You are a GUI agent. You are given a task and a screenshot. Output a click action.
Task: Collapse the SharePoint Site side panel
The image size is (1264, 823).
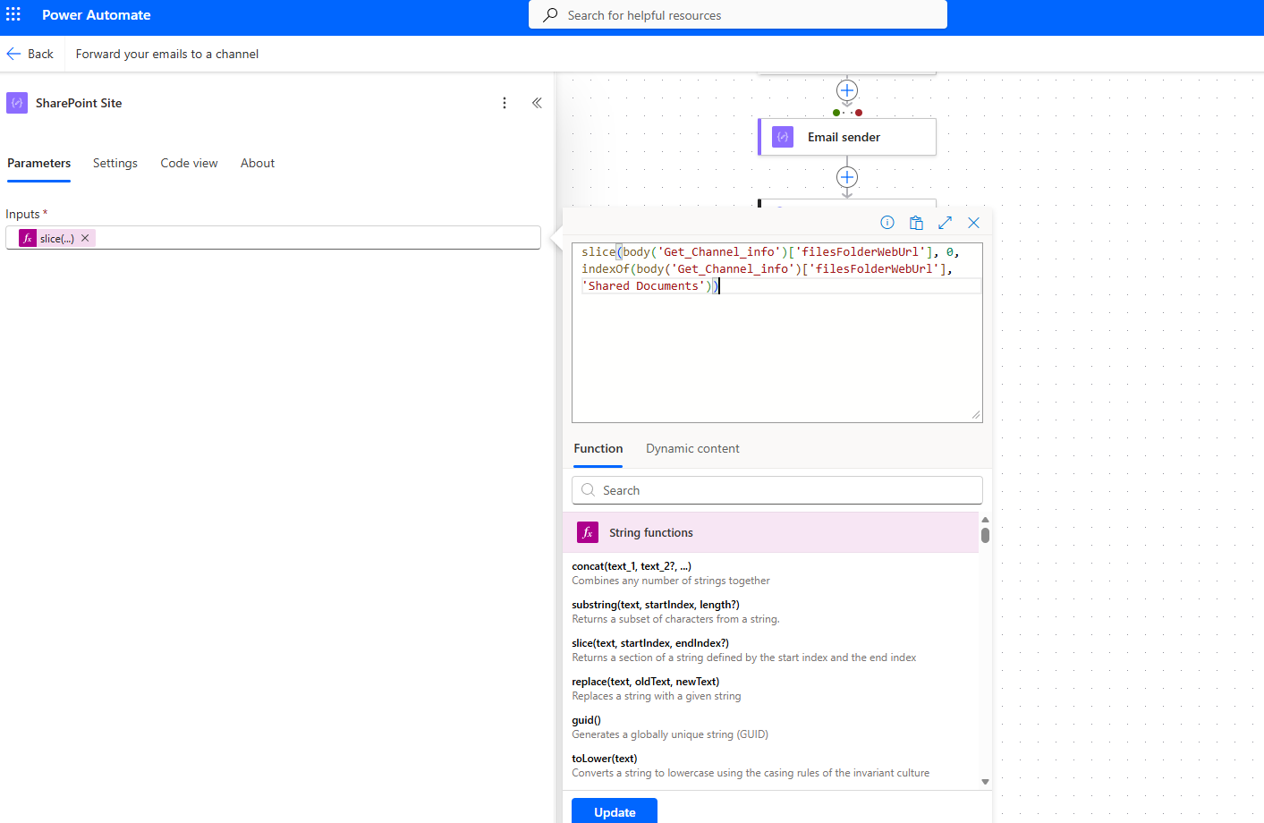click(537, 103)
